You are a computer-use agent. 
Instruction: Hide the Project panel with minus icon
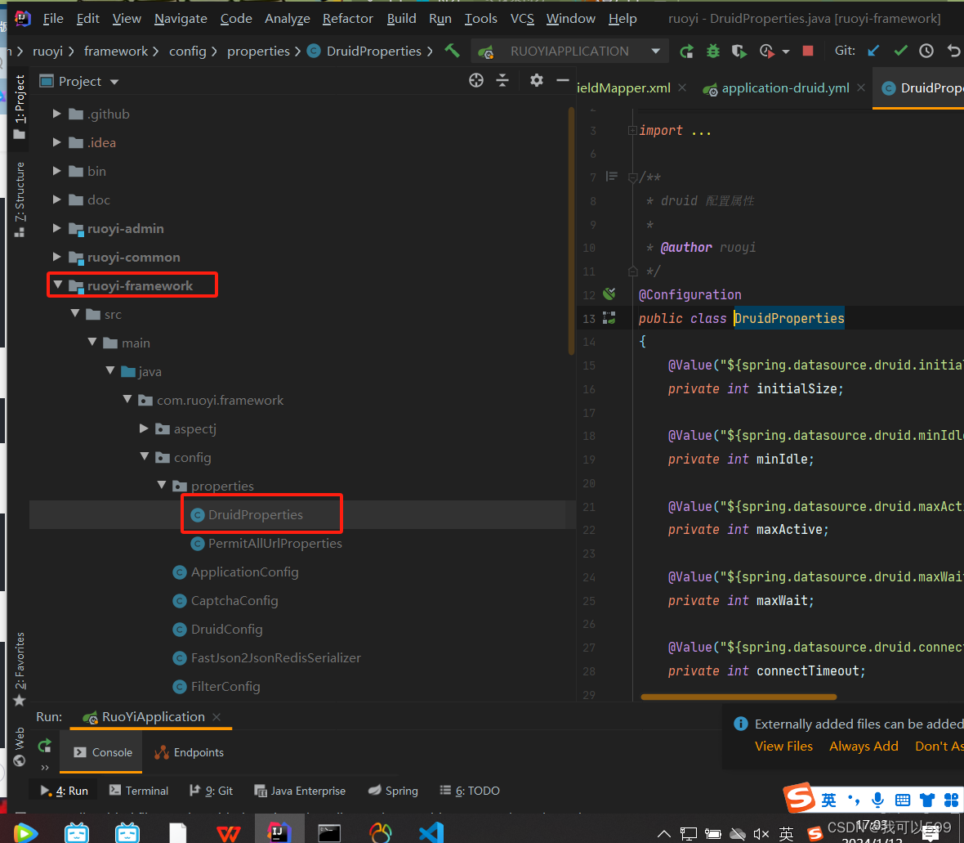[x=563, y=81]
